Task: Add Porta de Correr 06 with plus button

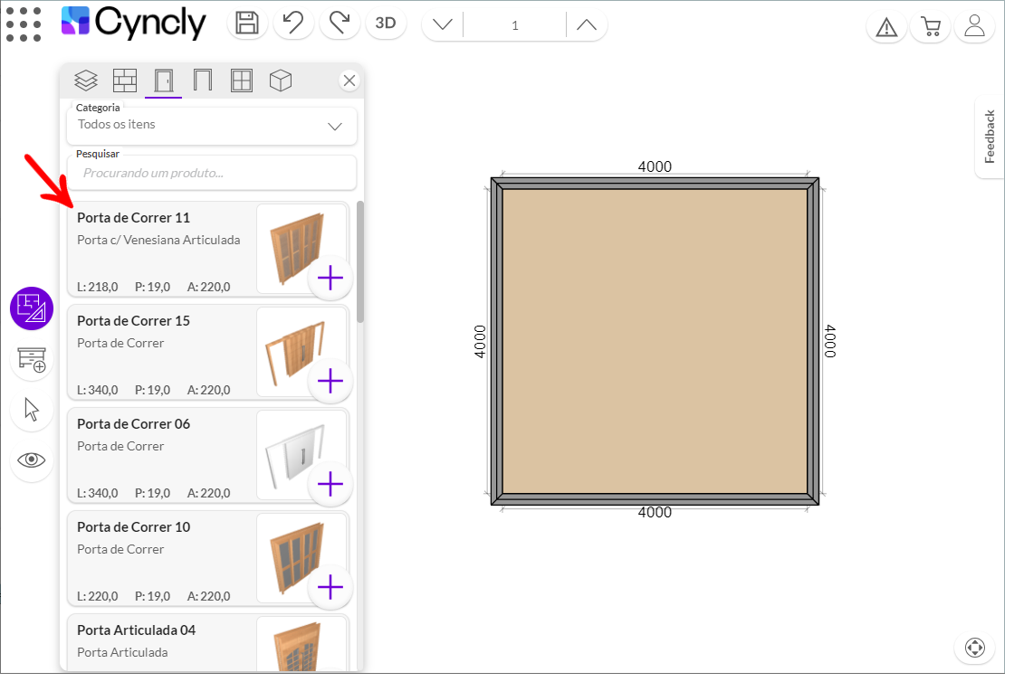Action: (x=330, y=485)
